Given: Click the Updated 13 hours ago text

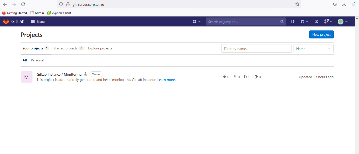Looking at the screenshot, I should (x=316, y=77).
